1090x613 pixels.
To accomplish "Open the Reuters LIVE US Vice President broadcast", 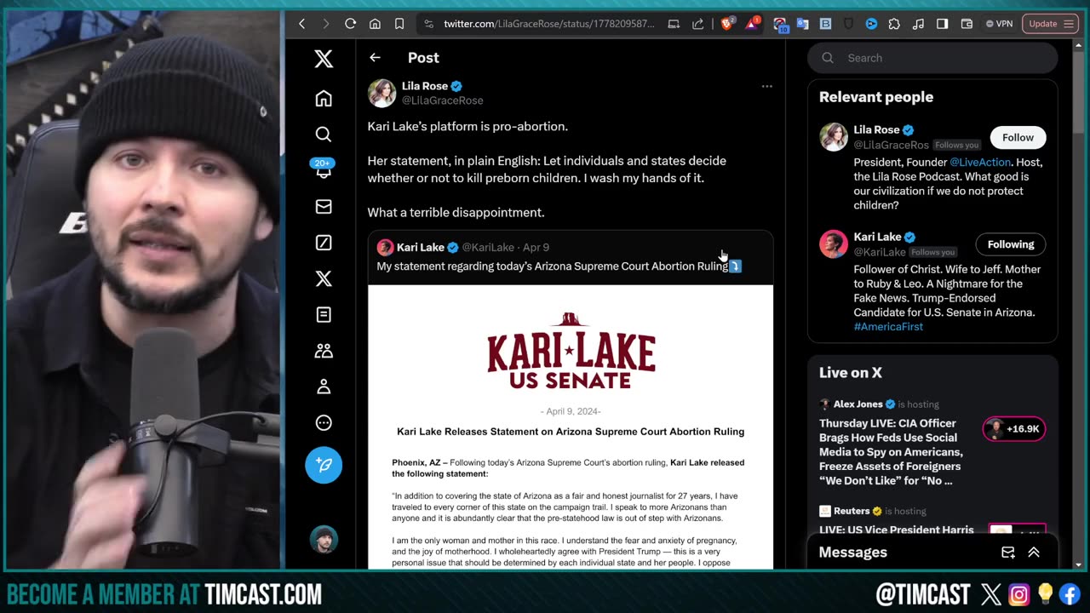I will [x=896, y=530].
